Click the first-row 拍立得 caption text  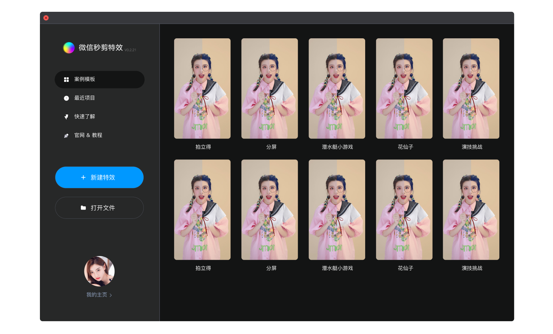pos(203,147)
